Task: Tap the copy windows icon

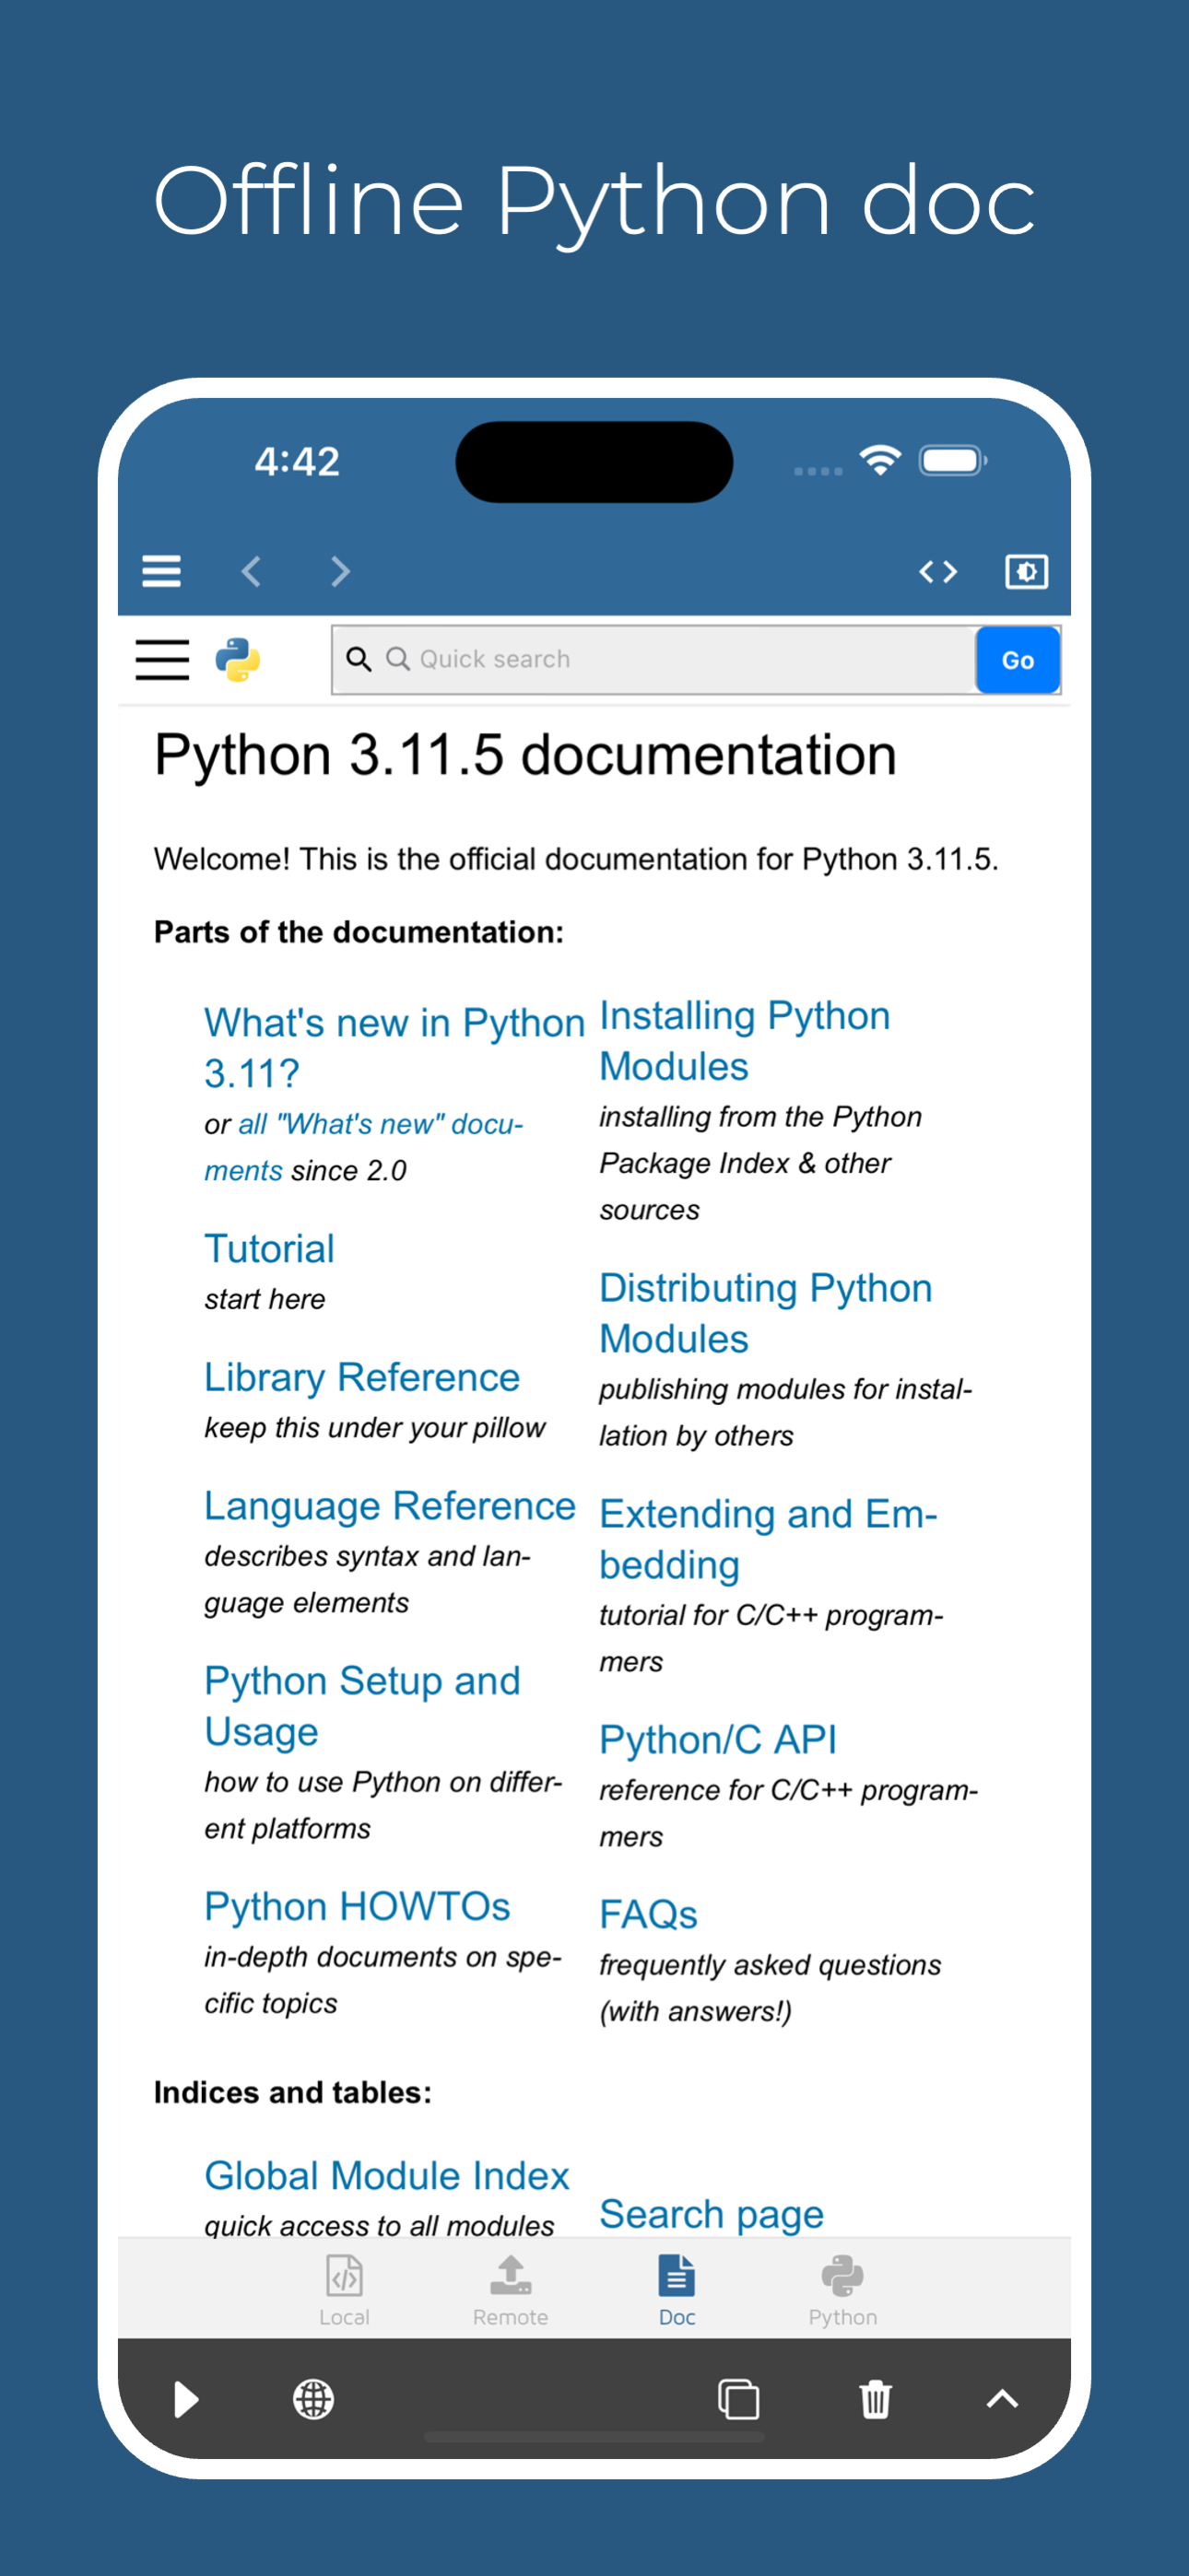Action: coord(738,2399)
